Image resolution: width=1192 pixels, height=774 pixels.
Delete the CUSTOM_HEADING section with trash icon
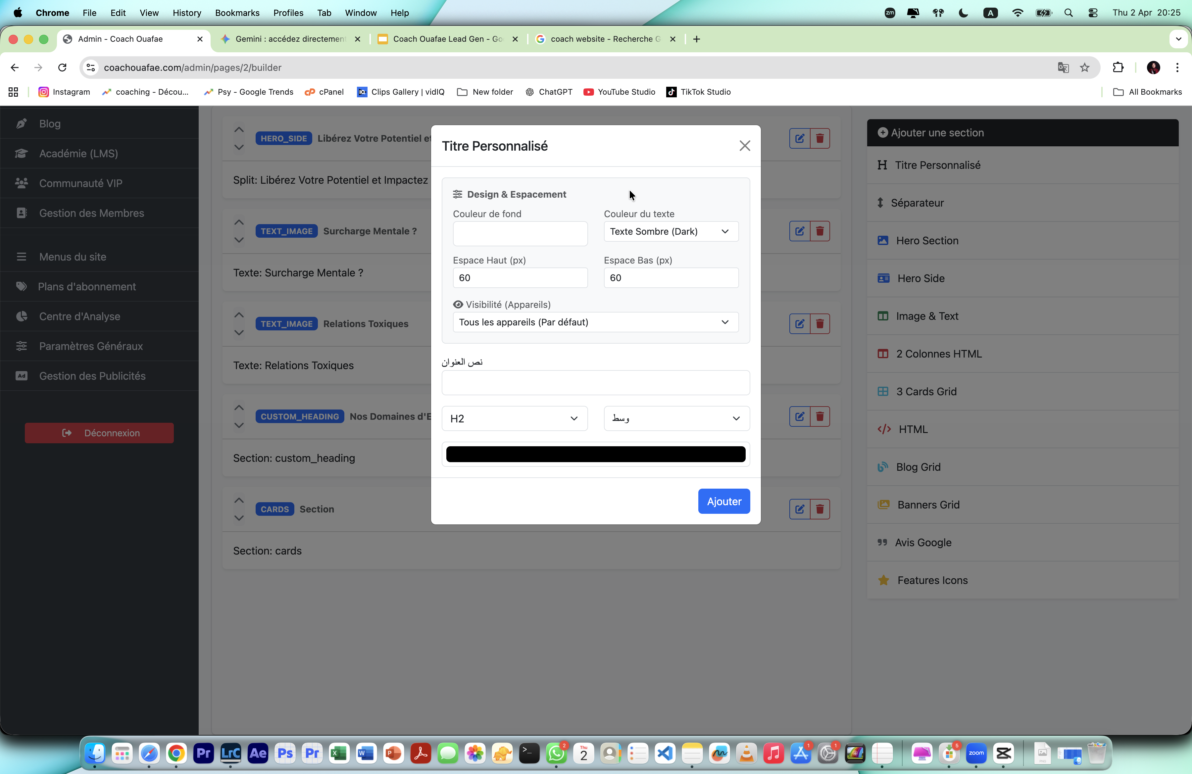[x=819, y=416]
